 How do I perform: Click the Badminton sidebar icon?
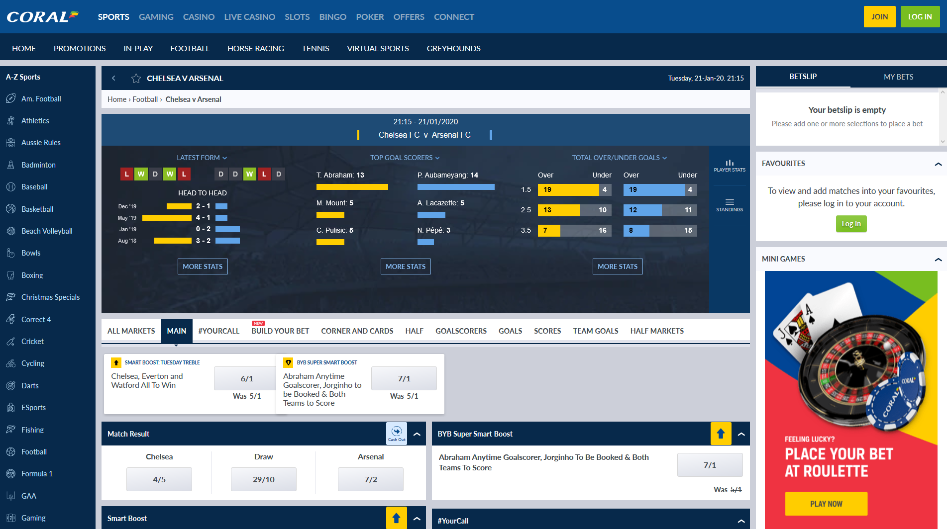click(x=11, y=165)
